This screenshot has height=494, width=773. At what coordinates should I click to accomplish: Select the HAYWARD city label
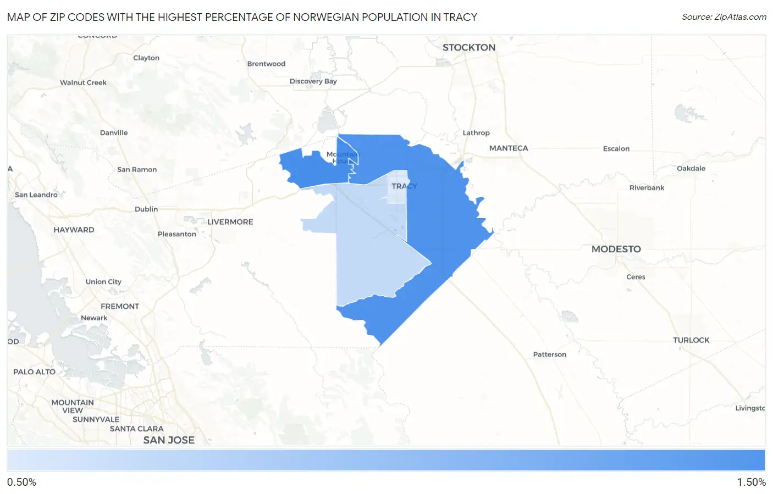(74, 230)
